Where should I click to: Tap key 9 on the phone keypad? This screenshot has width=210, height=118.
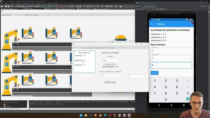(x=177, y=93)
